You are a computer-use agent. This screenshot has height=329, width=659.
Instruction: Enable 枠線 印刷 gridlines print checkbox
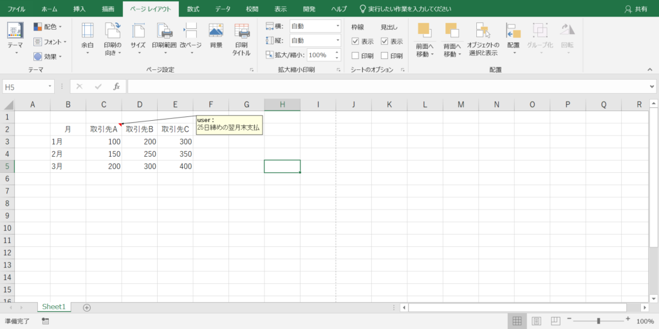tap(355, 56)
